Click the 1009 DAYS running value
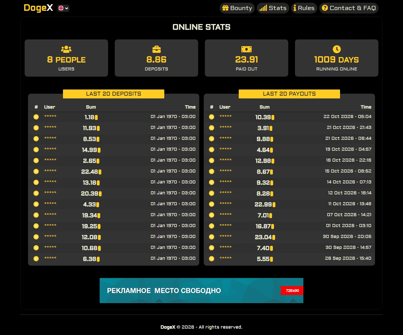The width and height of the screenshot is (403, 335). click(x=337, y=60)
